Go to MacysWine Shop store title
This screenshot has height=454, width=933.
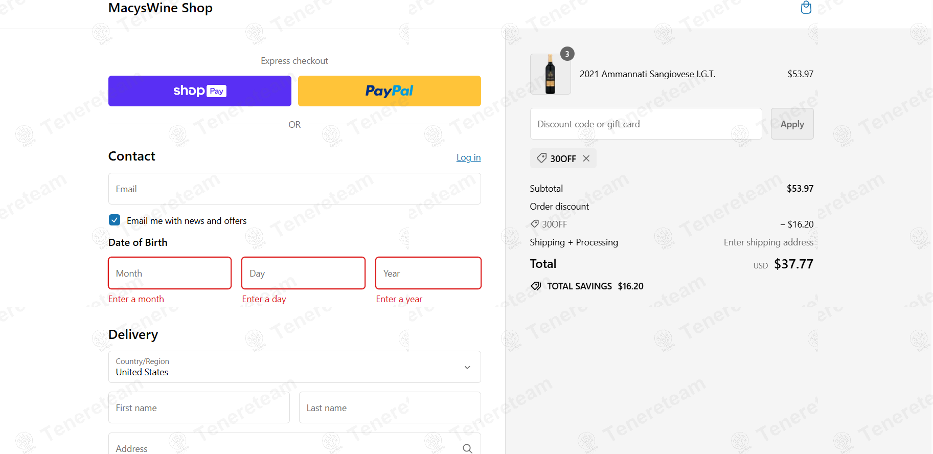(161, 8)
